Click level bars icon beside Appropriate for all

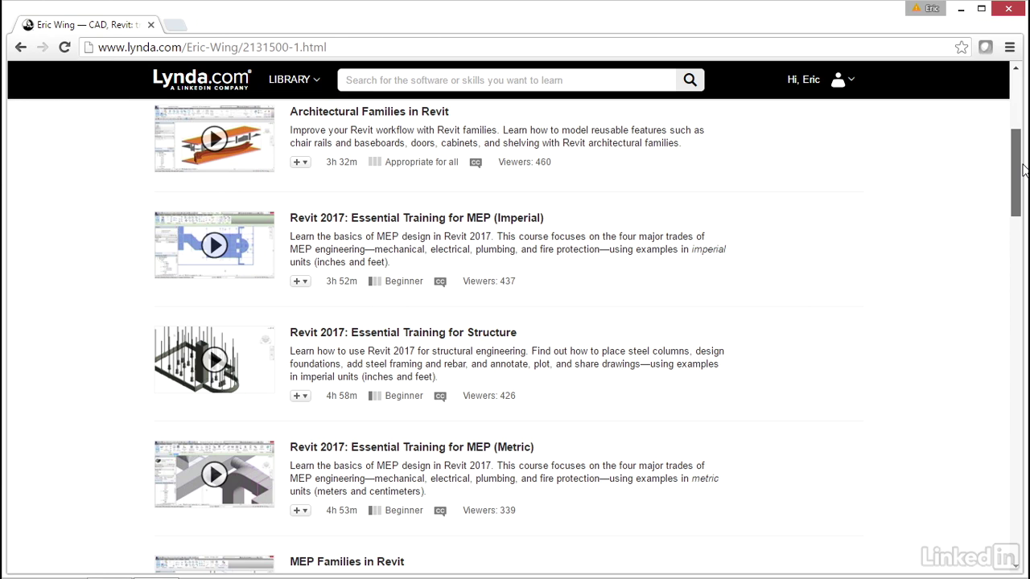(x=374, y=162)
